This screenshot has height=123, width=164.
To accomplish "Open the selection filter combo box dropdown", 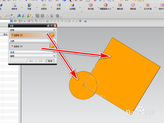I will coord(11,21).
